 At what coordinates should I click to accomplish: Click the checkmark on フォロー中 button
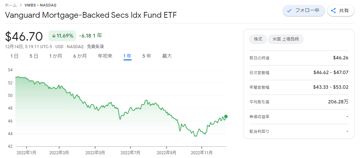pos(289,11)
